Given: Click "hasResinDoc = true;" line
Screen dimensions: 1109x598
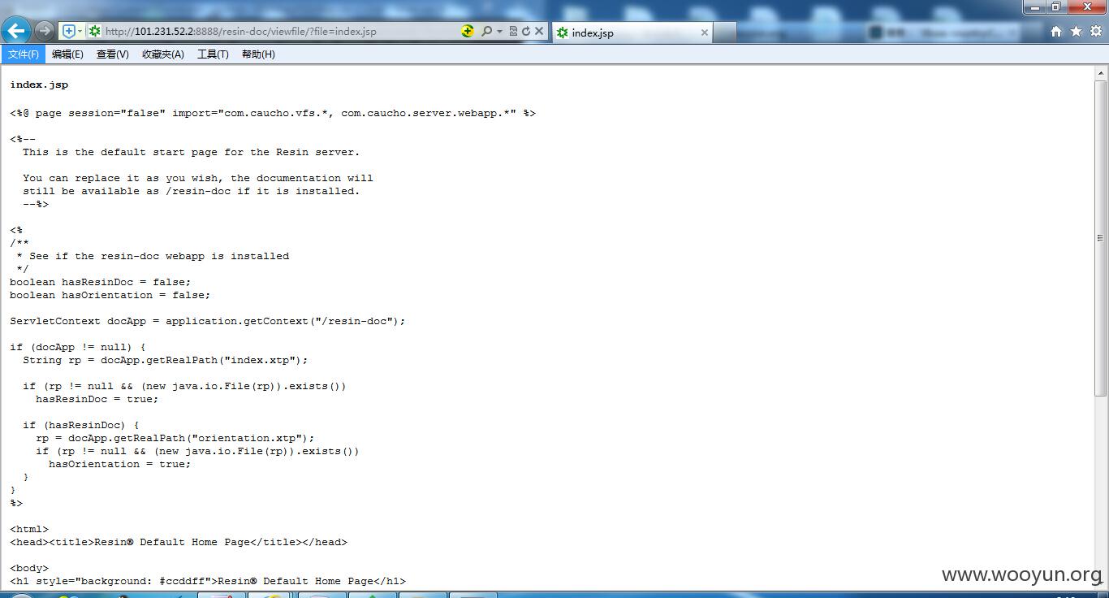Looking at the screenshot, I should pos(97,399).
